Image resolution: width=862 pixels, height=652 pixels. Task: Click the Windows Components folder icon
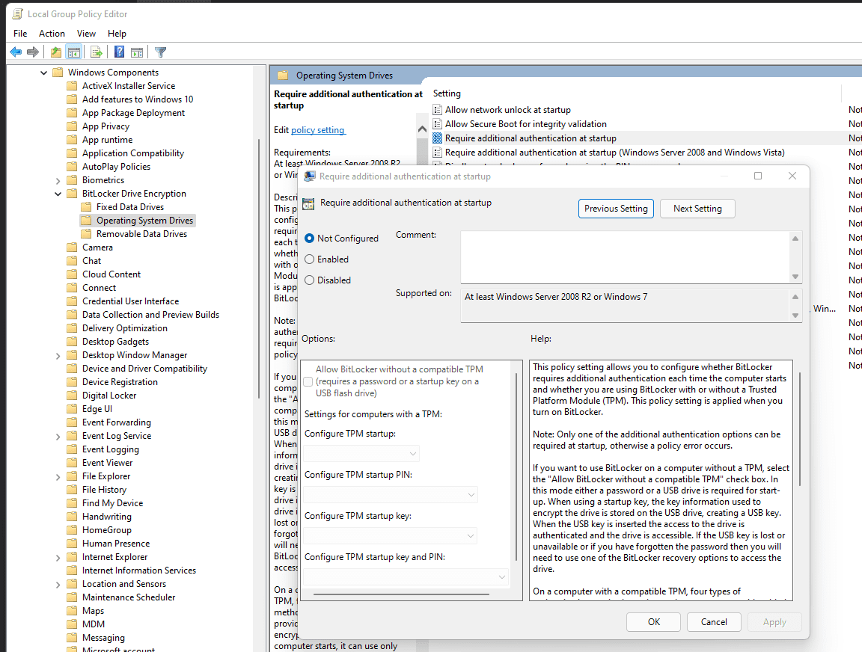coord(58,73)
